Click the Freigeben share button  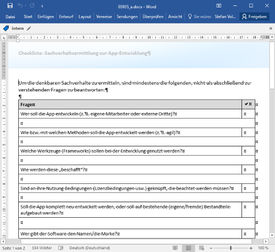point(254,16)
